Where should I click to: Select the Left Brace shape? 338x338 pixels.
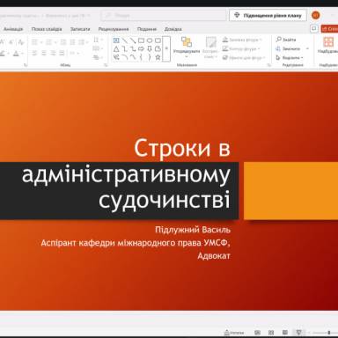(x=141, y=57)
